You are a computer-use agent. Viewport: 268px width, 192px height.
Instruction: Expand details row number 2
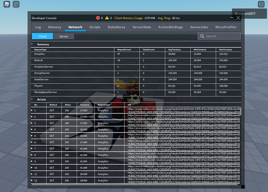point(32,117)
